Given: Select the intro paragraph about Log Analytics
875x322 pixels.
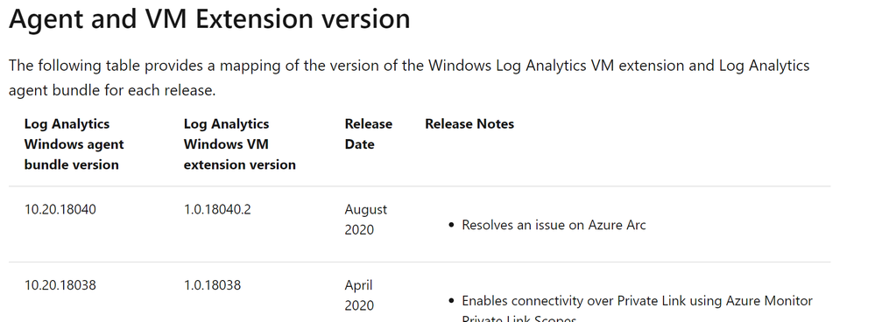Looking at the screenshot, I should click(409, 78).
